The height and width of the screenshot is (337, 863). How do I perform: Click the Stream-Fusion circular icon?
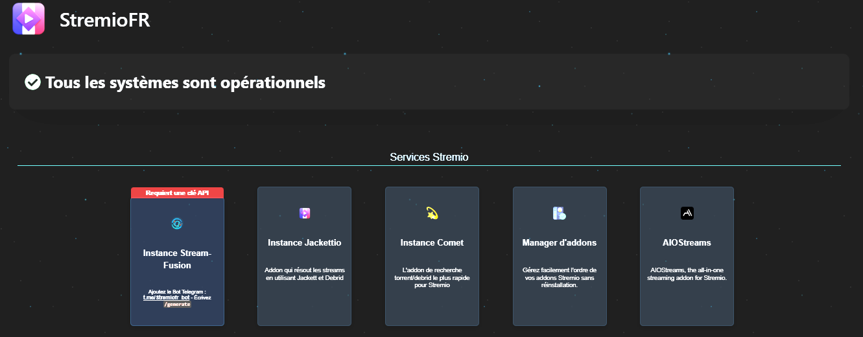[177, 224]
